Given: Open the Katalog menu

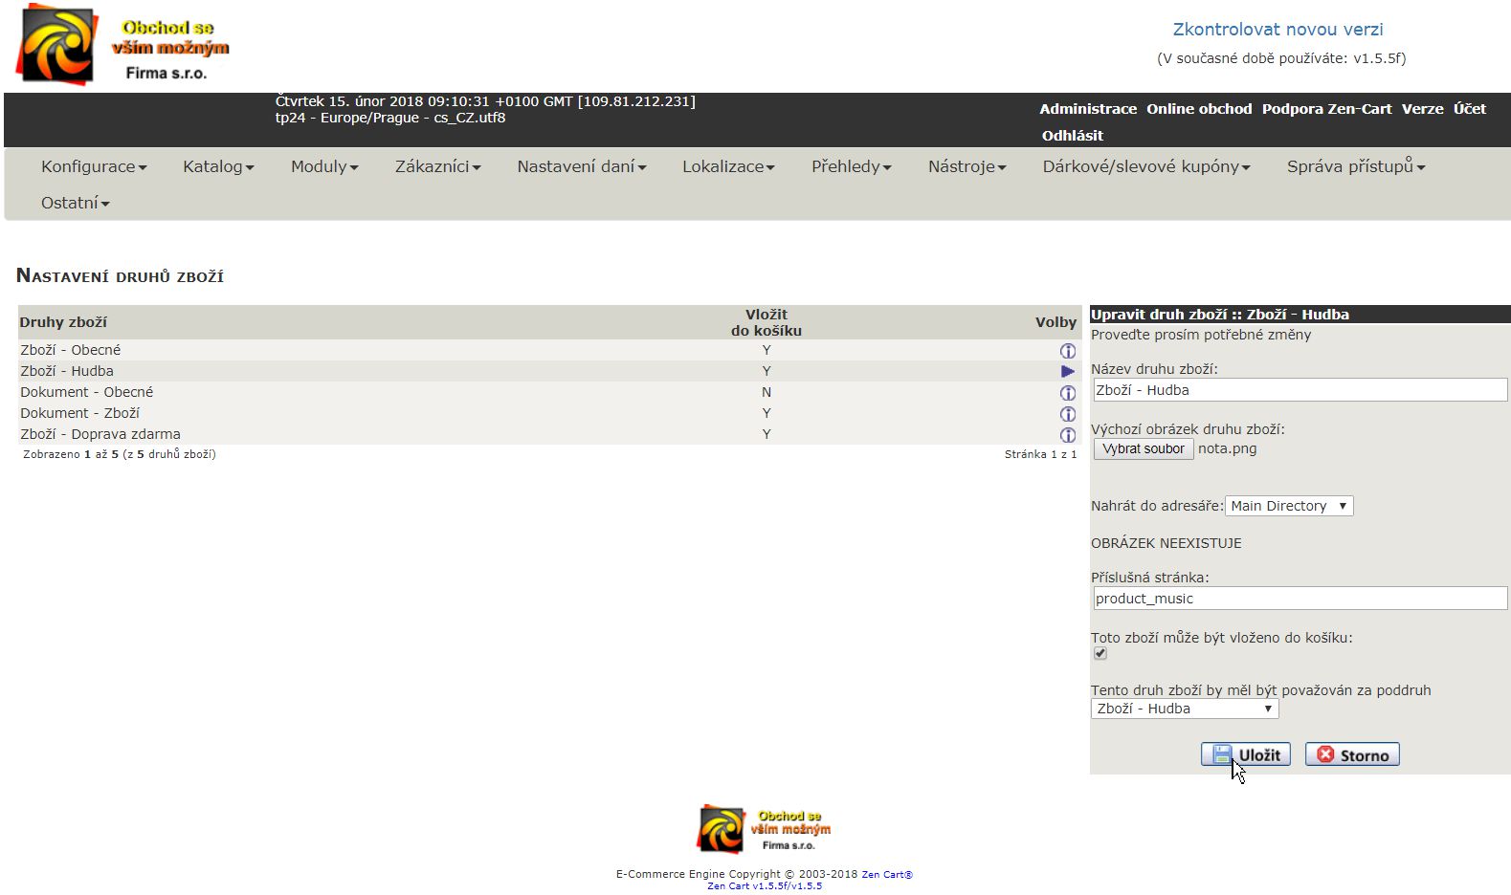Looking at the screenshot, I should [218, 166].
